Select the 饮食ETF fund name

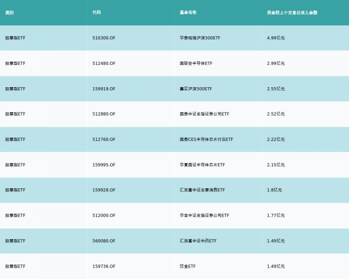(187, 267)
